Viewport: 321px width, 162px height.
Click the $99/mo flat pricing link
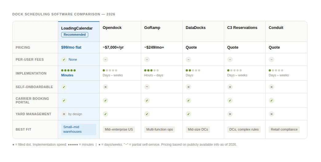point(71,47)
